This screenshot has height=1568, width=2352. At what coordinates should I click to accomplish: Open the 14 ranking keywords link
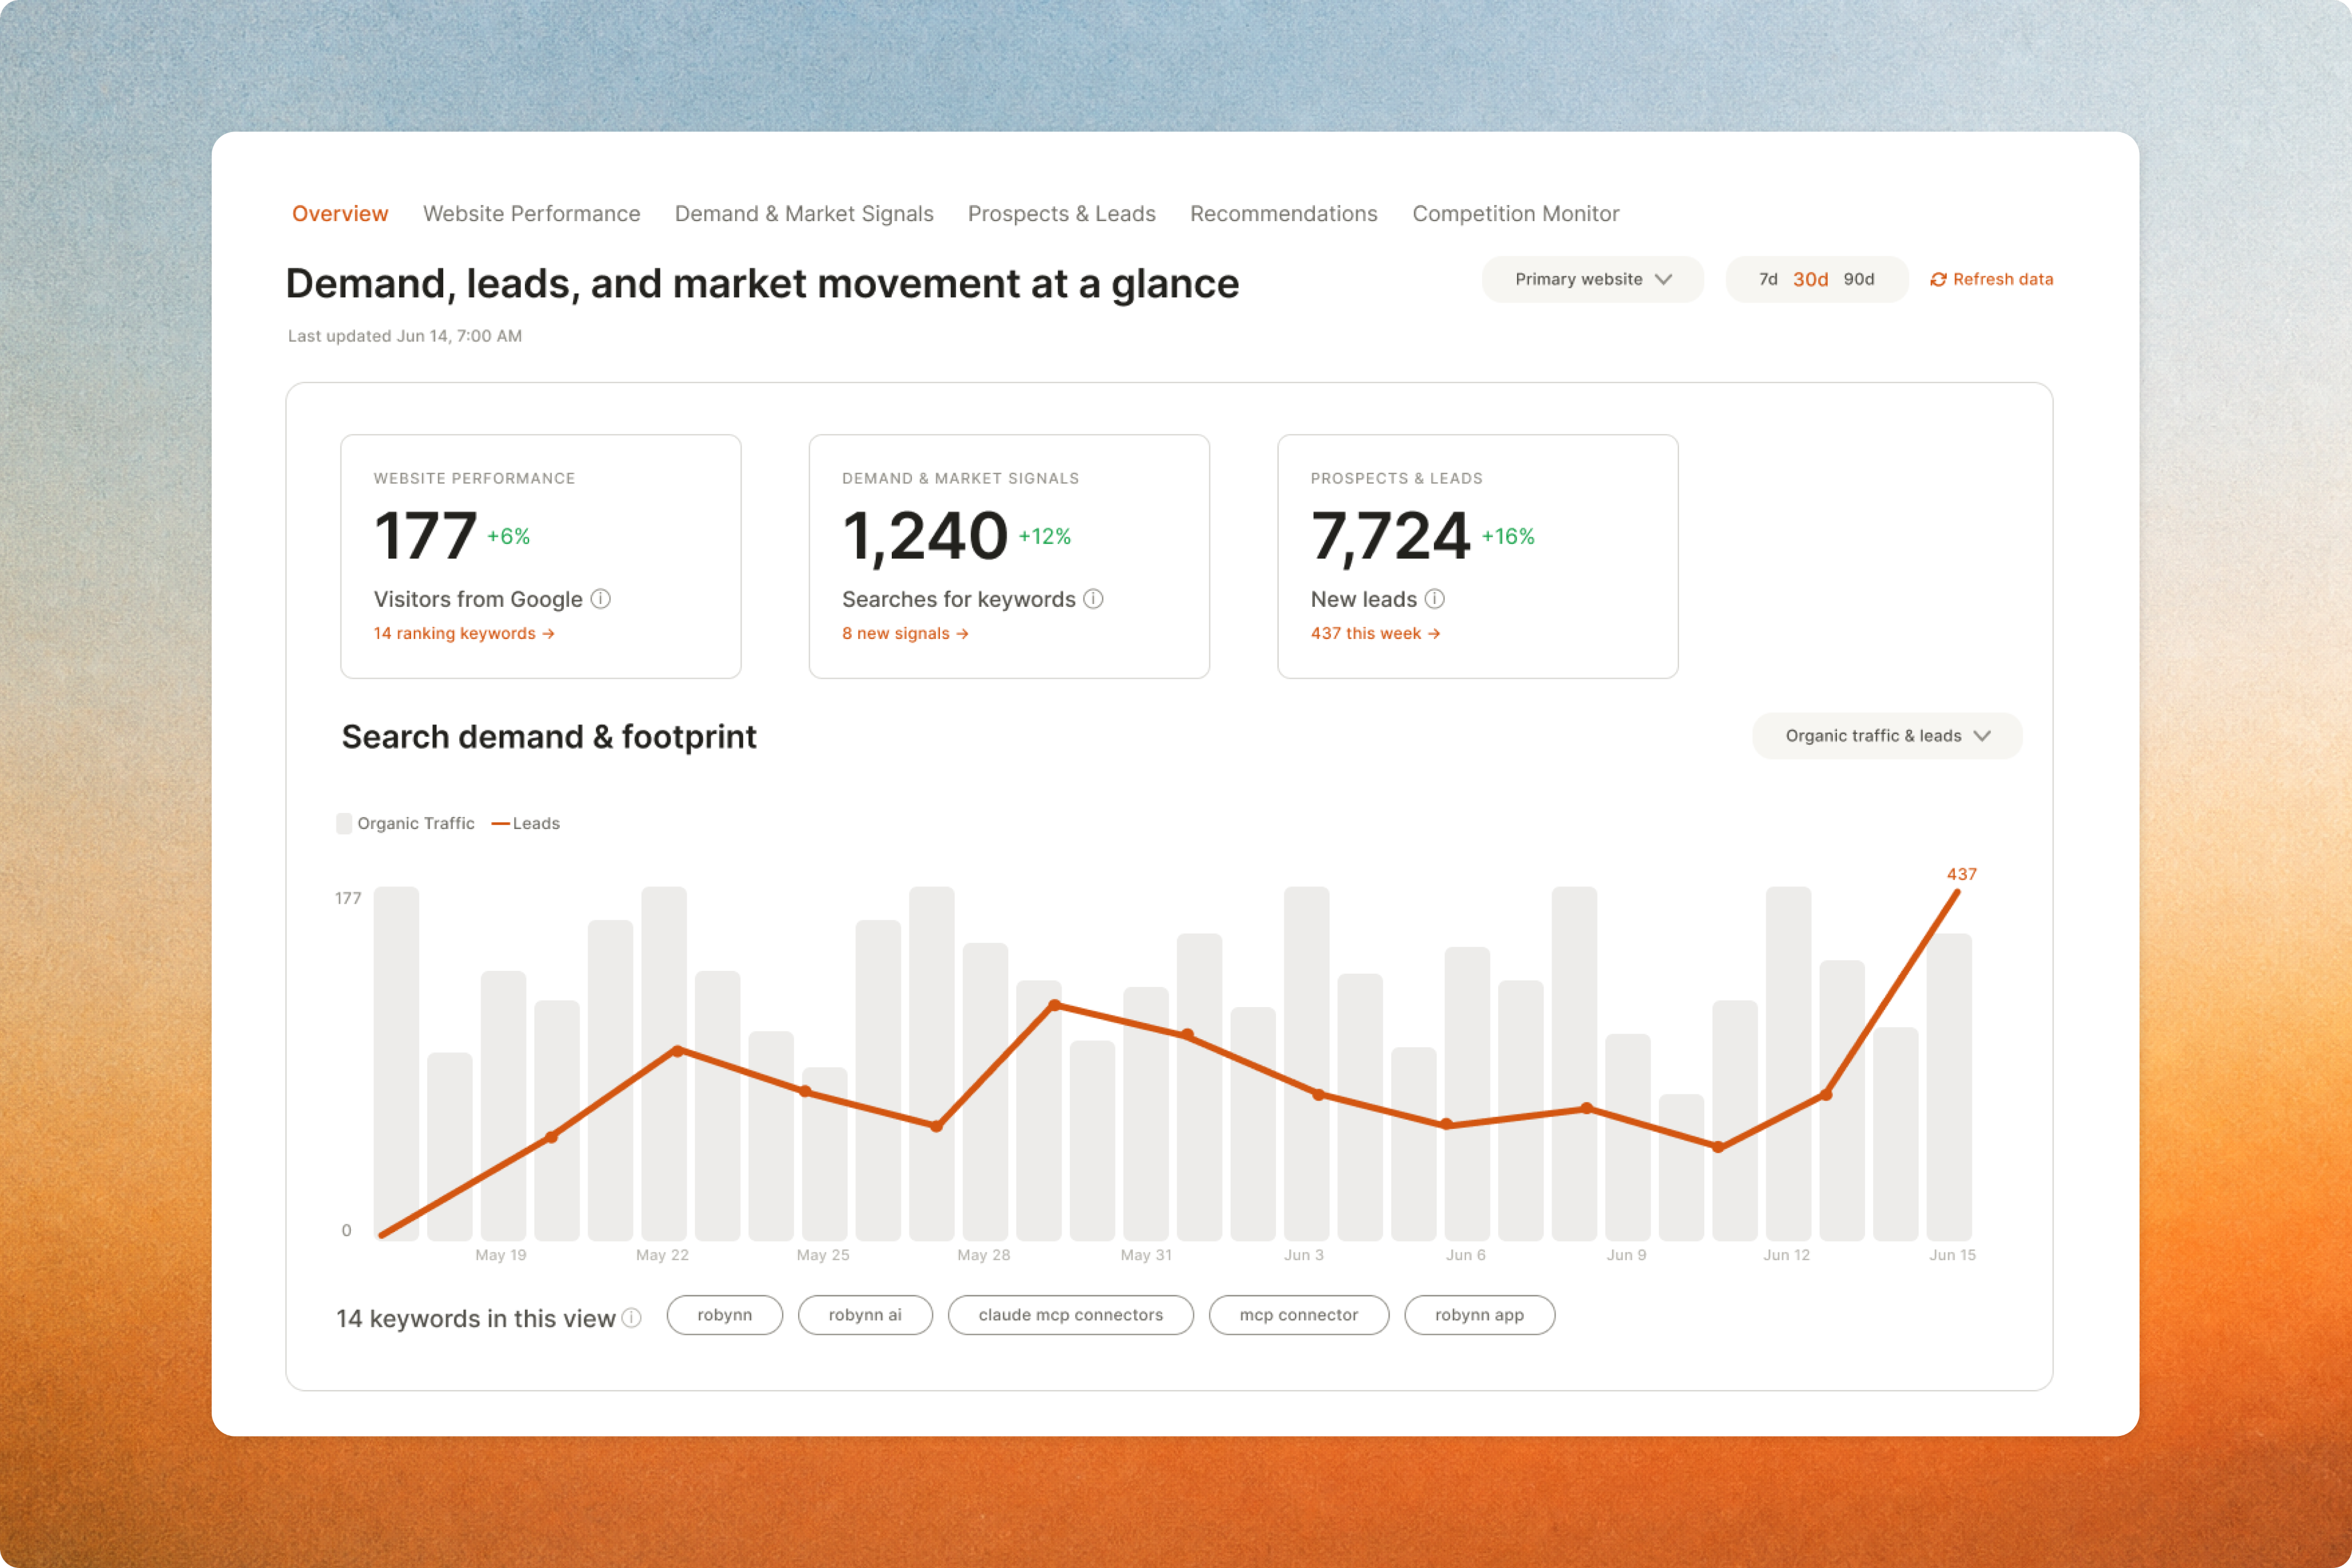point(464,633)
